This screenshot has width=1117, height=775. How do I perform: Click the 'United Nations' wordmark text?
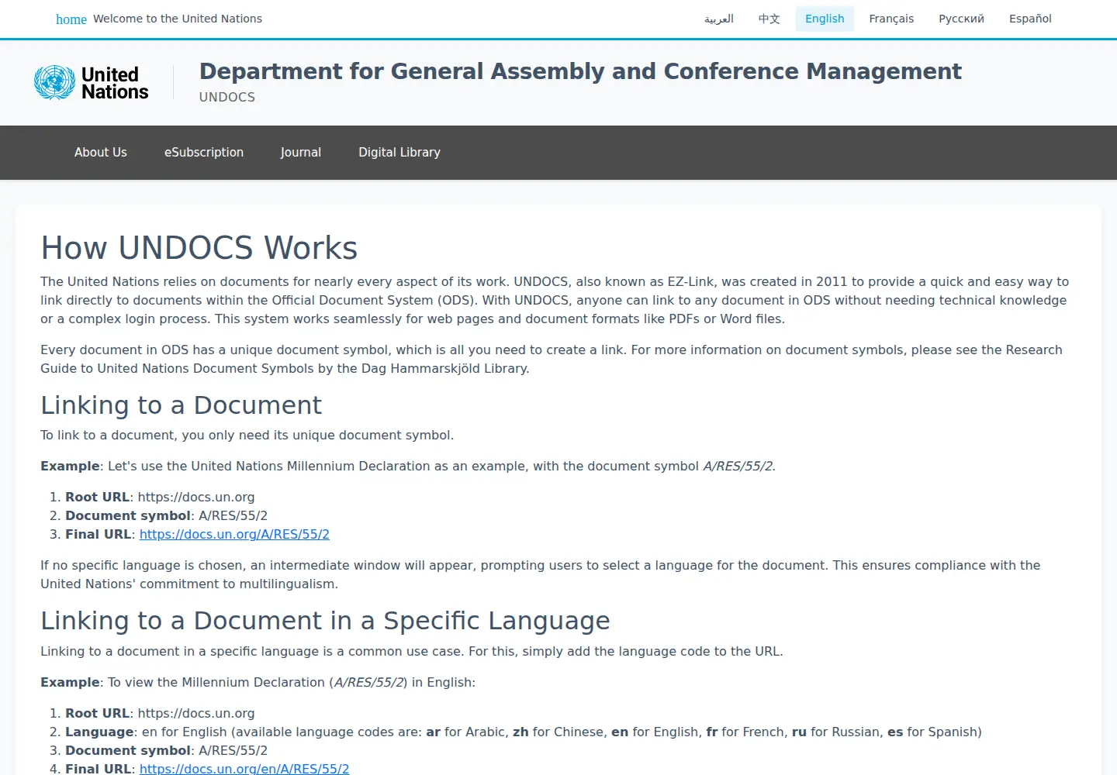tap(115, 83)
